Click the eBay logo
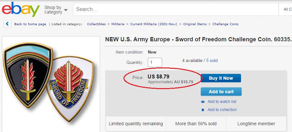Screen dimensions: 292x132 tap(20, 10)
